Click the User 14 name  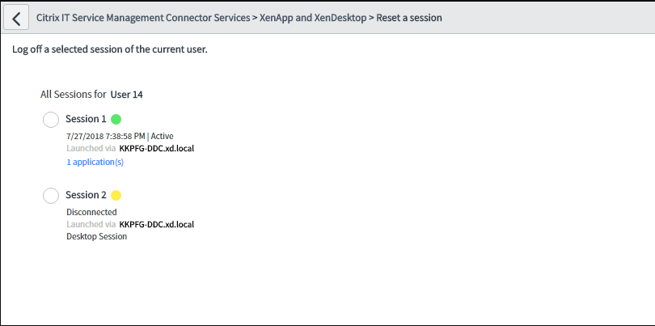(x=127, y=95)
